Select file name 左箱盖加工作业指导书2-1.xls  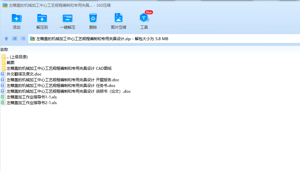pos(32,103)
